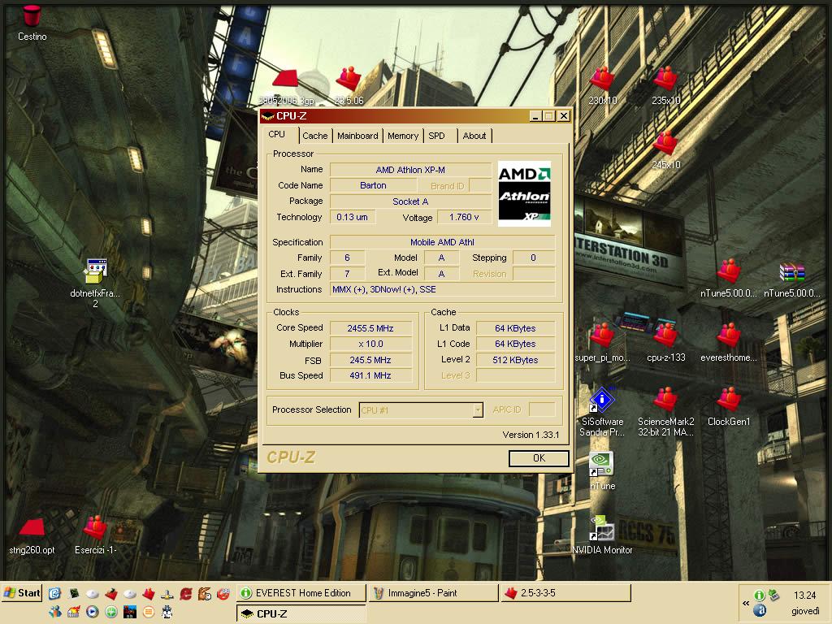Click the red 'e' quick launch icon
This screenshot has height=624, width=832.
pos(185,593)
